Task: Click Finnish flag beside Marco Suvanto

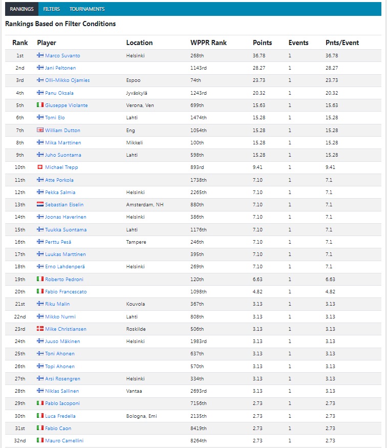Action: 40,55
